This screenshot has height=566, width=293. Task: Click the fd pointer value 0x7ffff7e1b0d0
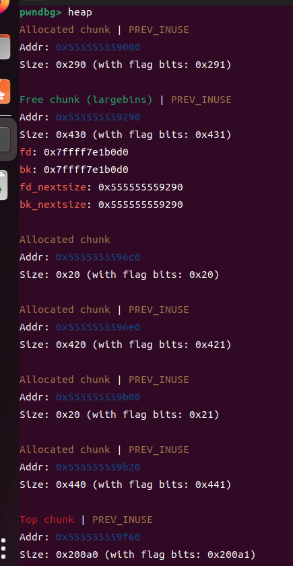[86, 152]
